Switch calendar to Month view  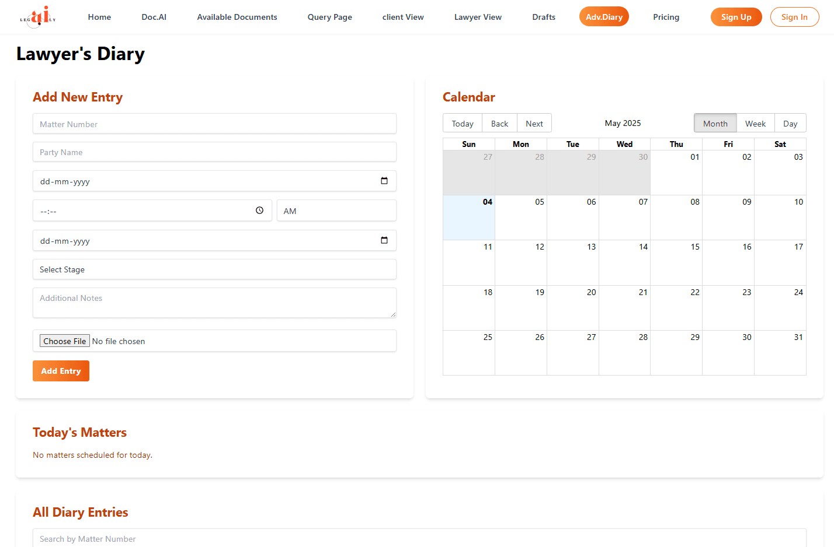tap(715, 124)
